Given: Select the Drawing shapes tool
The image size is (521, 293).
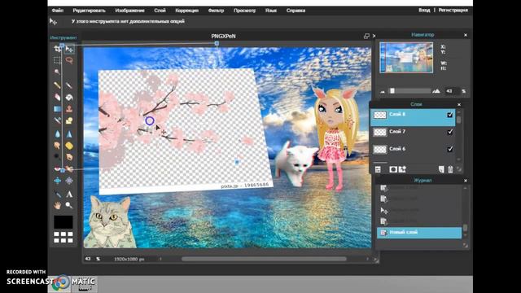Looking at the screenshot, I should coord(69,120).
